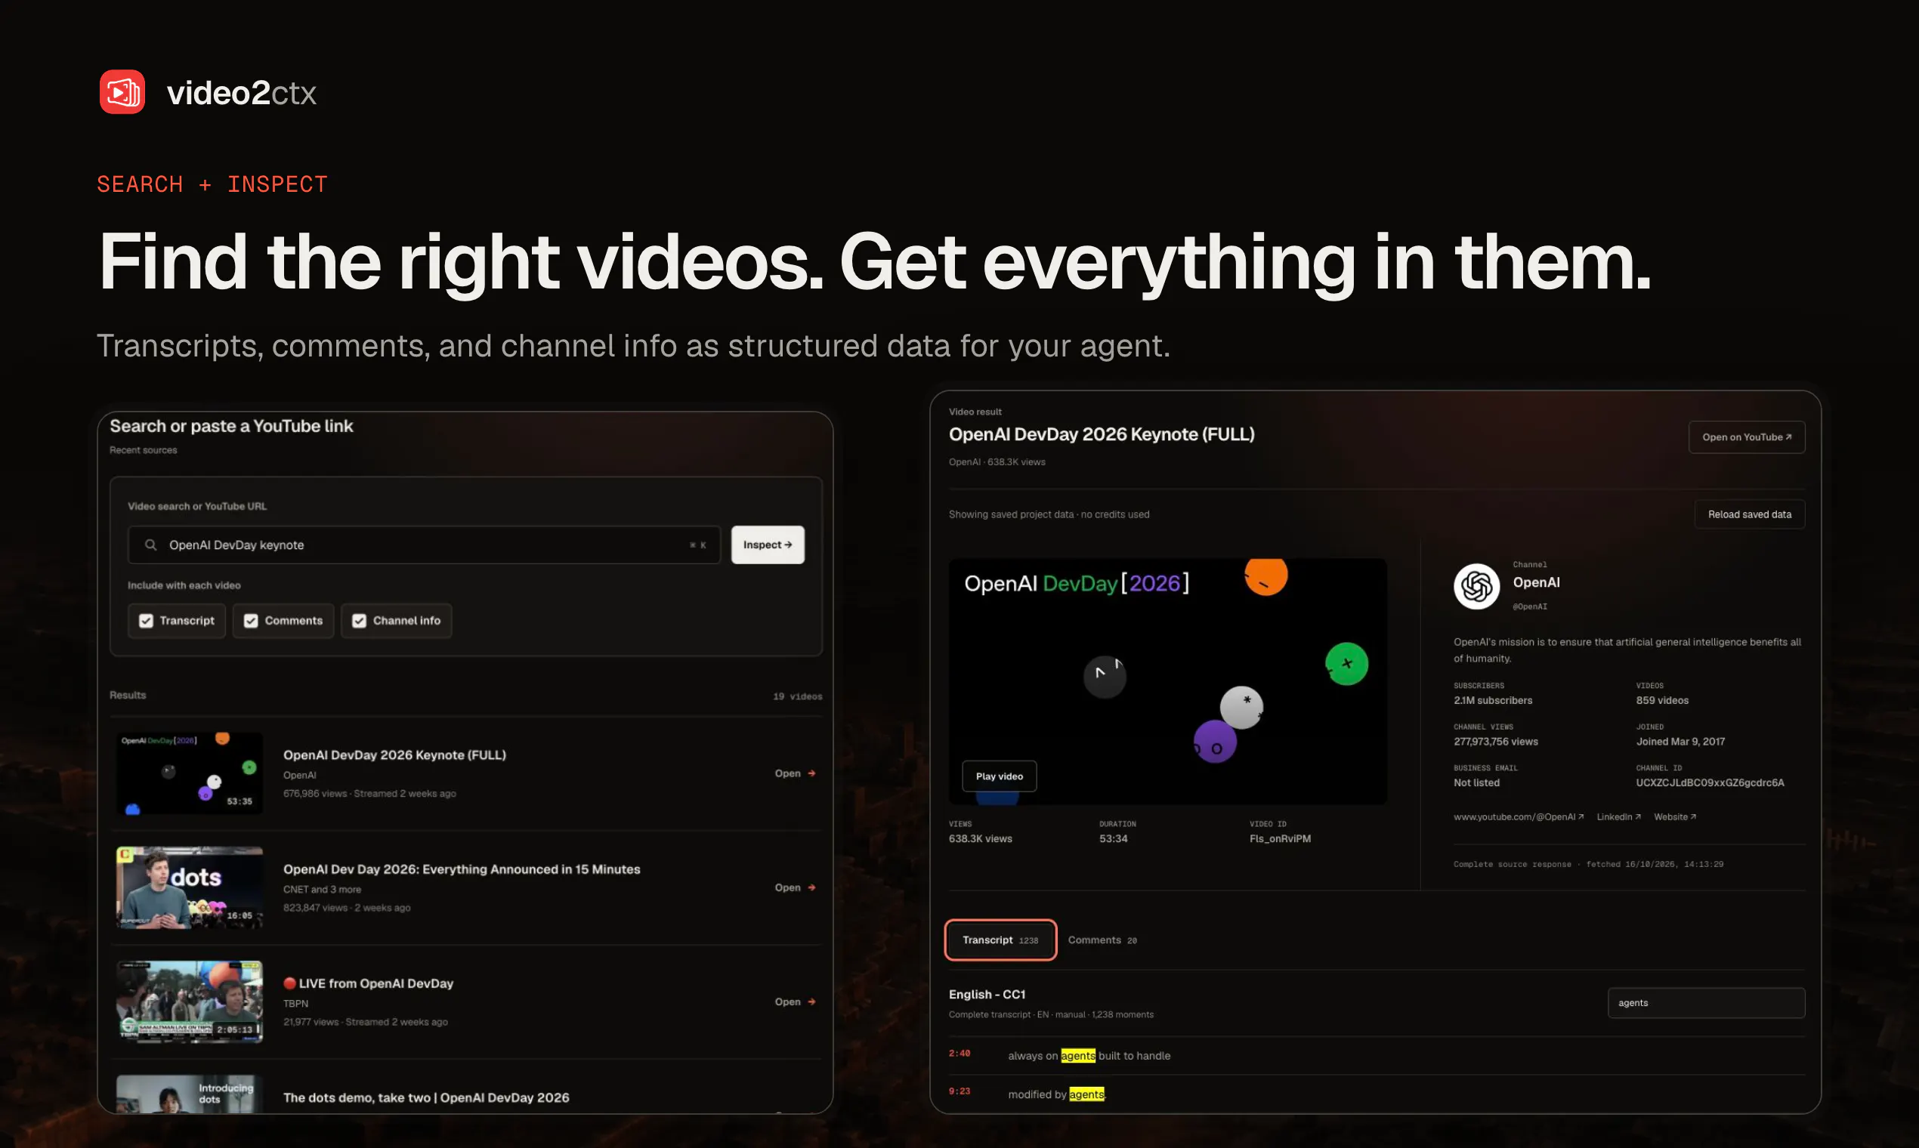The width and height of the screenshot is (1919, 1148).
Task: Click the title The dots demo, take two
Action: [x=426, y=1097]
